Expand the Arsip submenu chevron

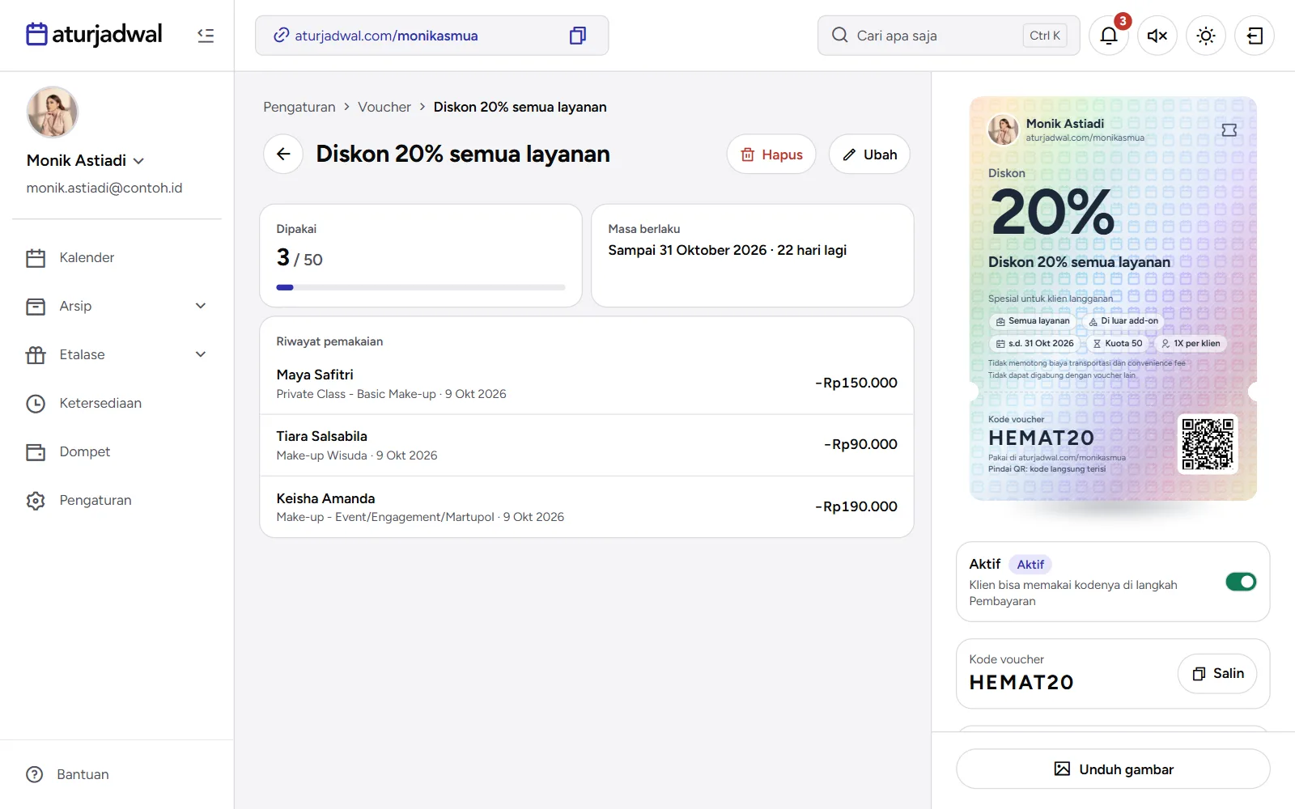pos(201,306)
